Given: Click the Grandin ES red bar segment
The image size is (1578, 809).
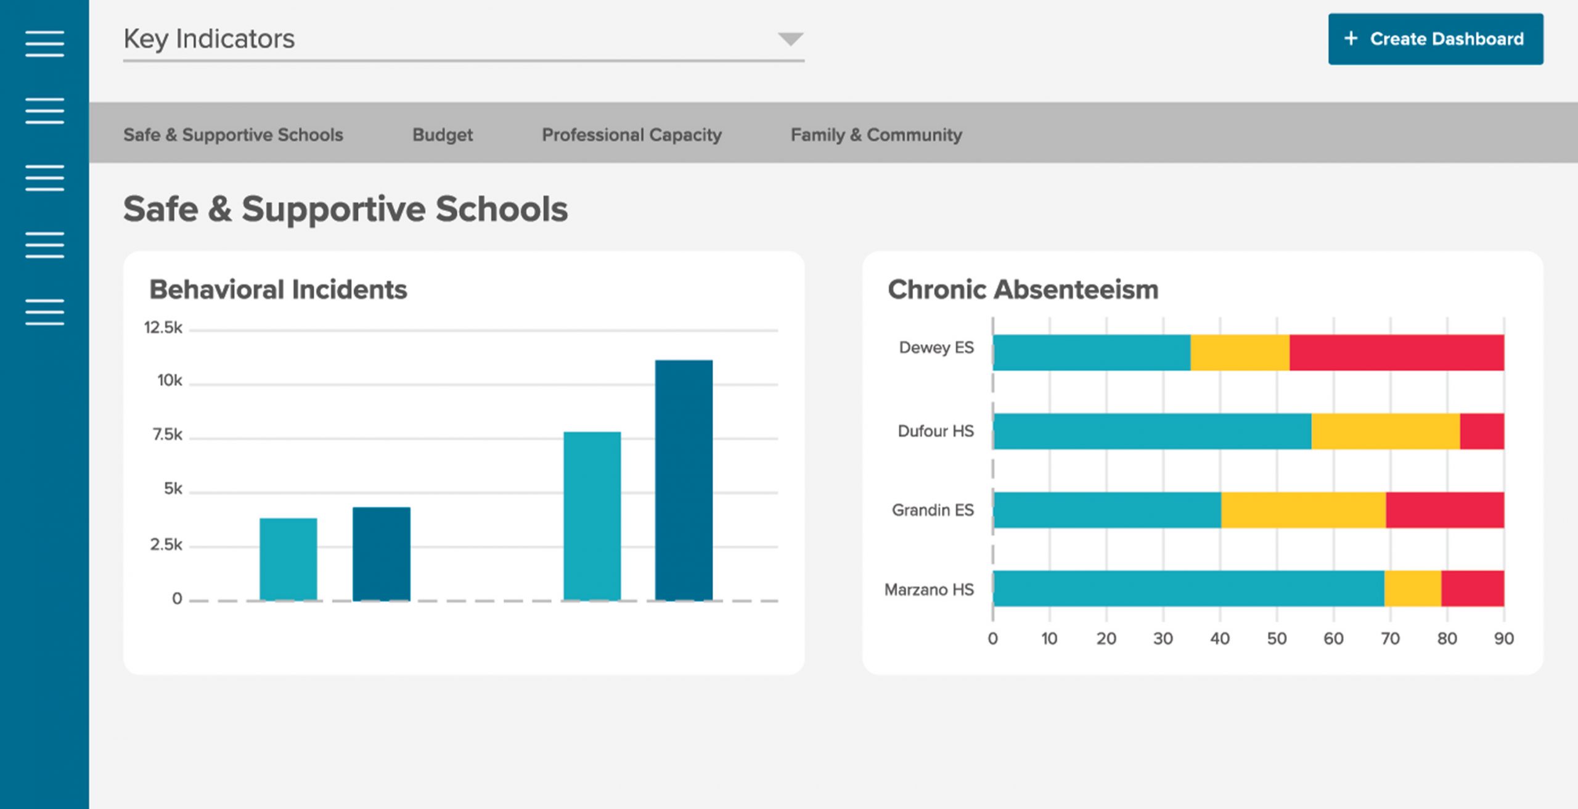Looking at the screenshot, I should pos(1445,510).
